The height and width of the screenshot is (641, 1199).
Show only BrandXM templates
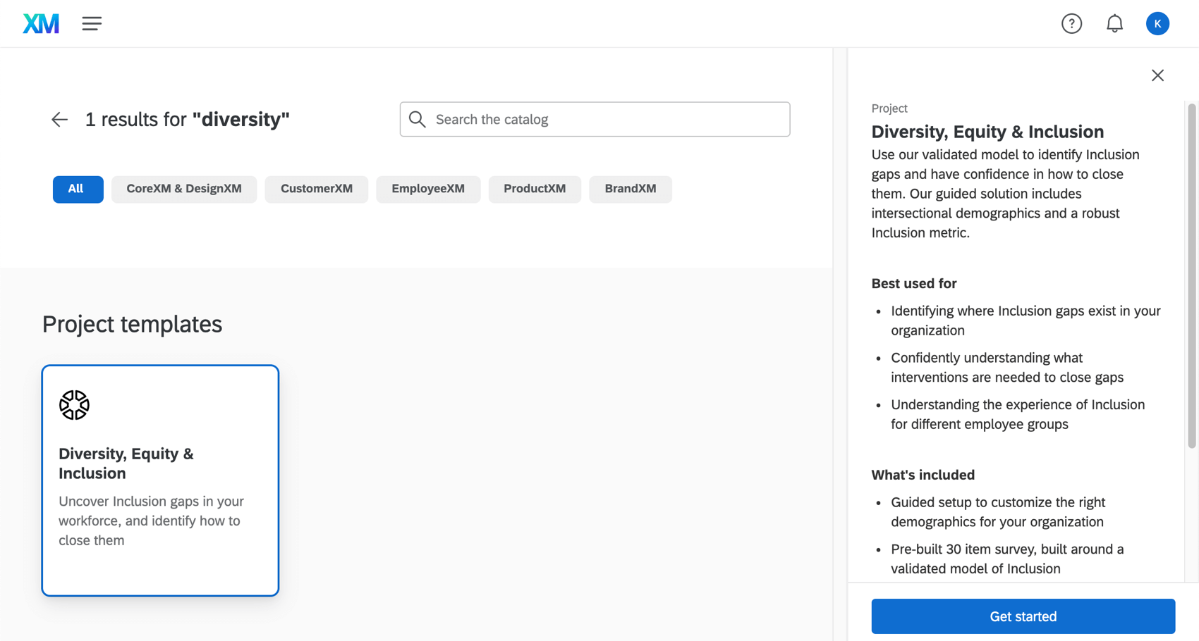coord(631,189)
